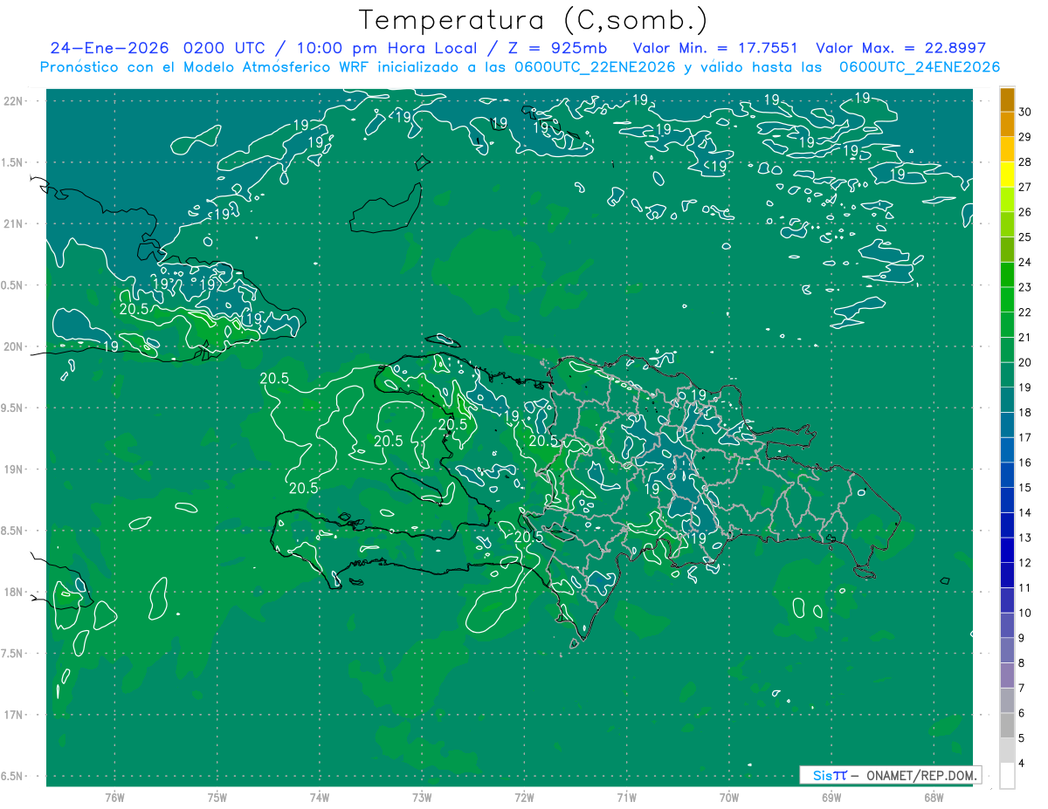This screenshot has width=1048, height=809.
Task: Select 'Valor Max. = 22.8997' text
Action: tap(900, 48)
